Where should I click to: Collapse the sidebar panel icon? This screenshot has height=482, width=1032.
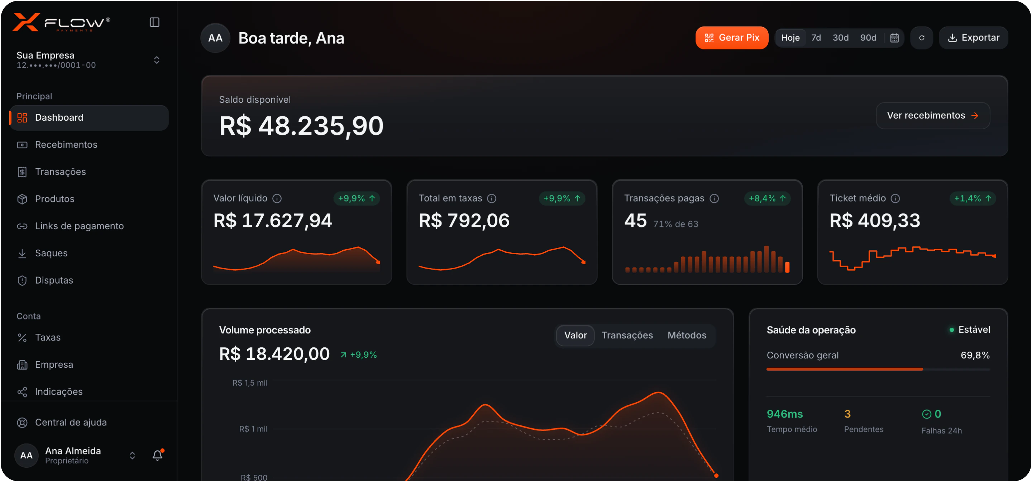(154, 22)
